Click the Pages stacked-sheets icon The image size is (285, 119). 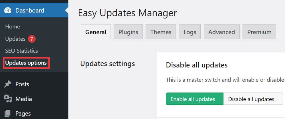click(x=8, y=114)
